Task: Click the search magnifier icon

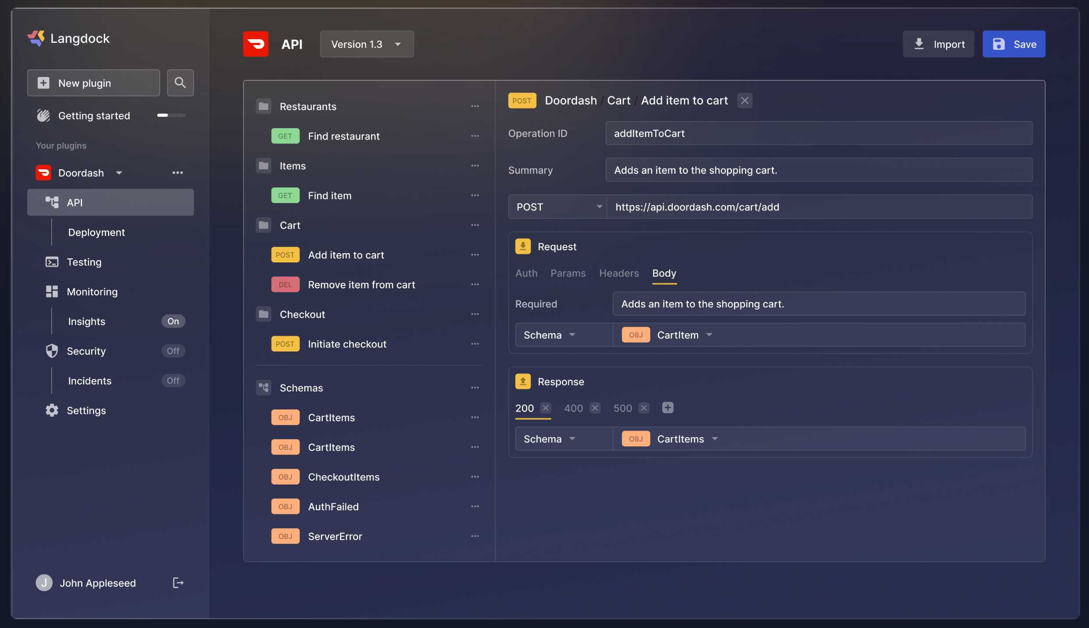Action: pyautogui.click(x=180, y=83)
